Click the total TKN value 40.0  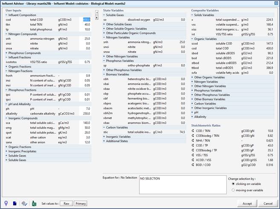point(85,24)
